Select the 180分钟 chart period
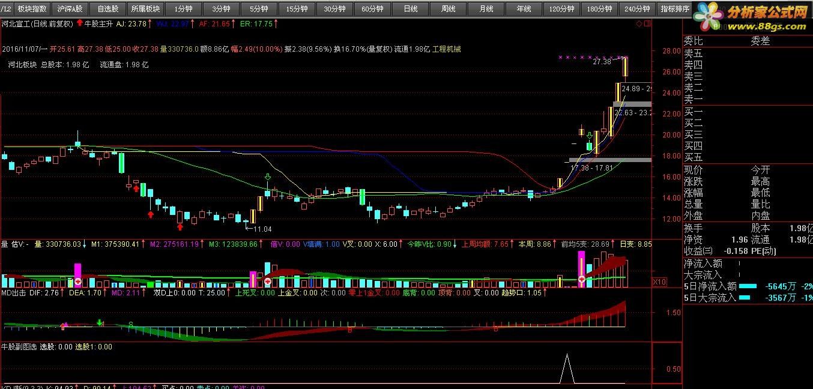Image resolution: width=813 pixels, height=389 pixels. click(600, 9)
